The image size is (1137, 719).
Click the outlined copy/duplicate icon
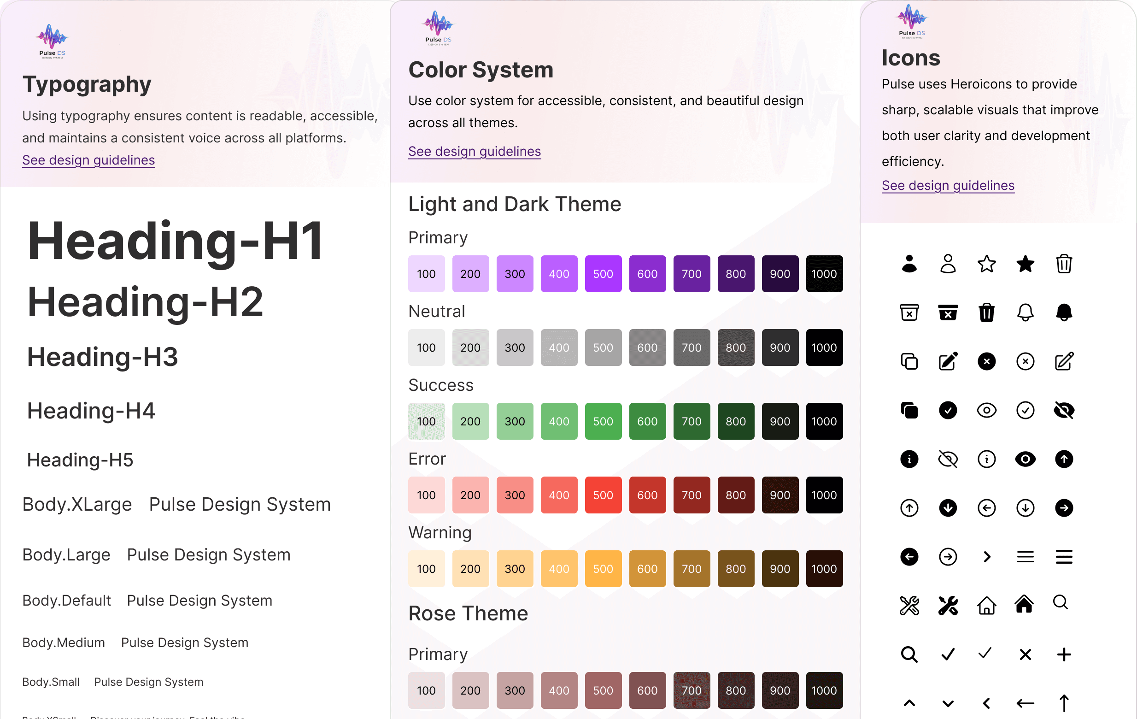909,361
